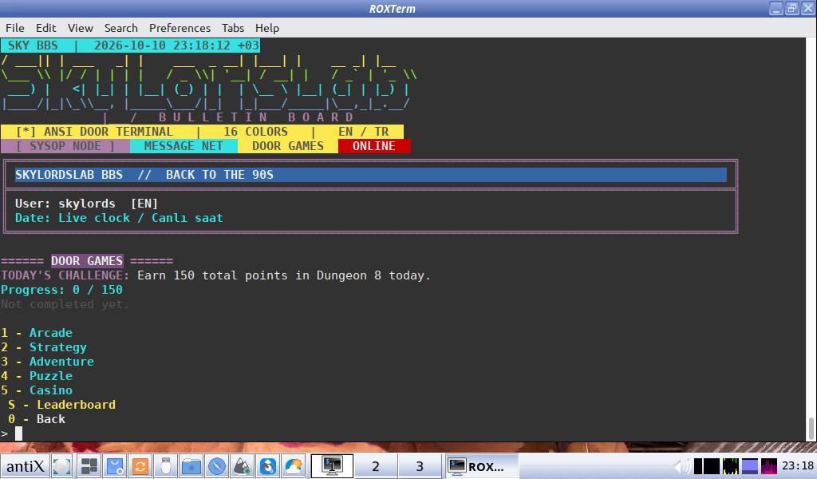Open the antiX start menu
817x479 pixels.
coord(25,466)
